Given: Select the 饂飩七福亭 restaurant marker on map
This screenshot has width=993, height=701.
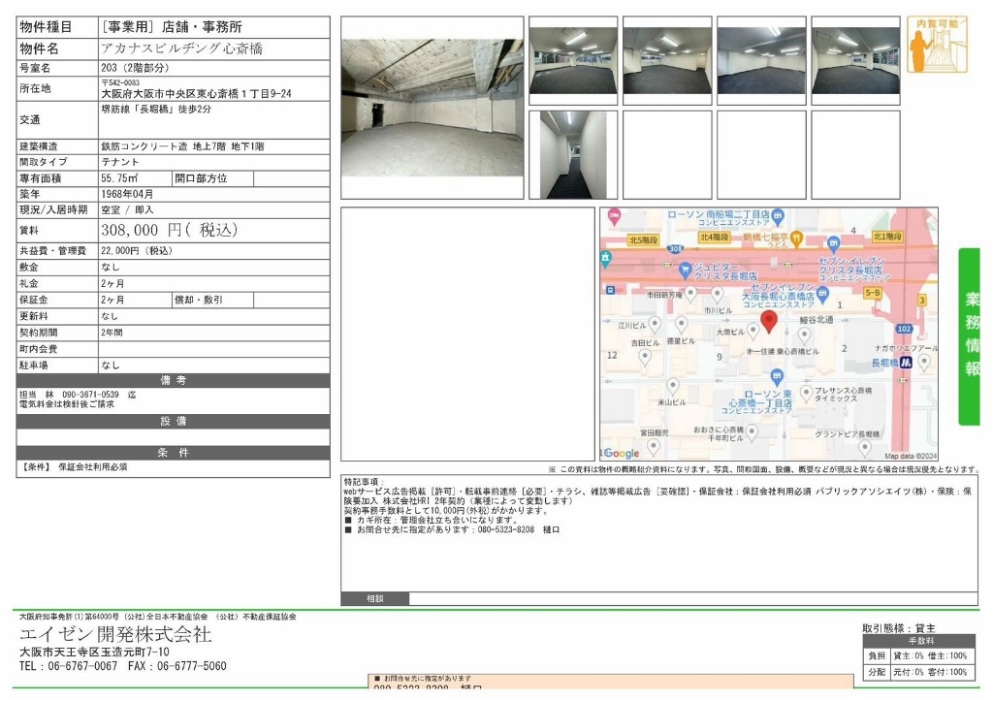Looking at the screenshot, I should (797, 239).
